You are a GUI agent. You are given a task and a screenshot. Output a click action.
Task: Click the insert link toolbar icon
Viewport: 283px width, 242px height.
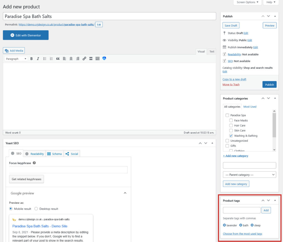pos(84,59)
